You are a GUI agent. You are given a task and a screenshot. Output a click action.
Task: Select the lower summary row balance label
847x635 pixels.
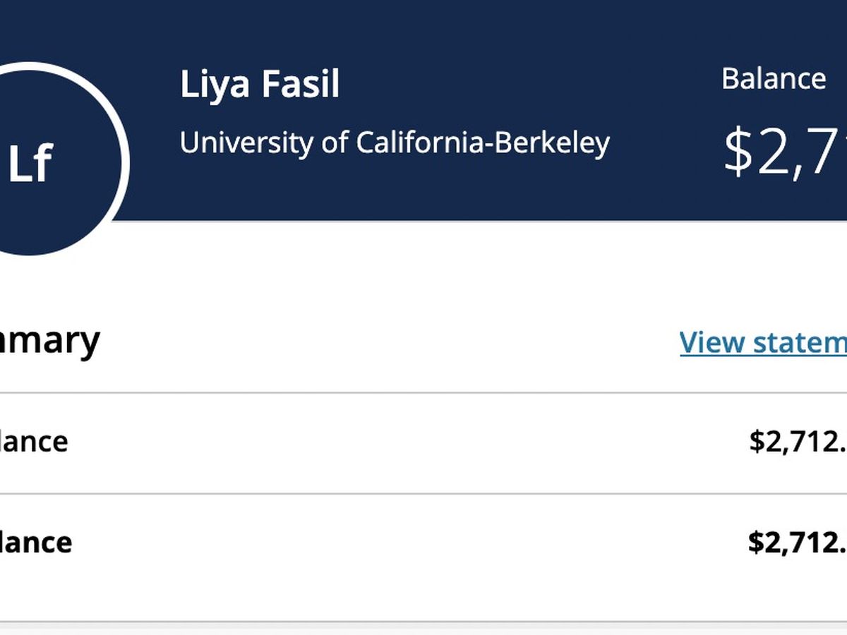tap(35, 543)
